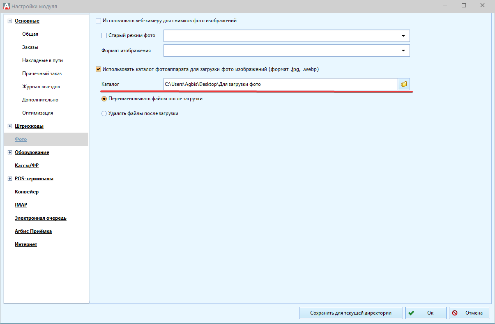This screenshot has height=324, width=495.
Task: Open the Интернет section
Action: (26, 244)
